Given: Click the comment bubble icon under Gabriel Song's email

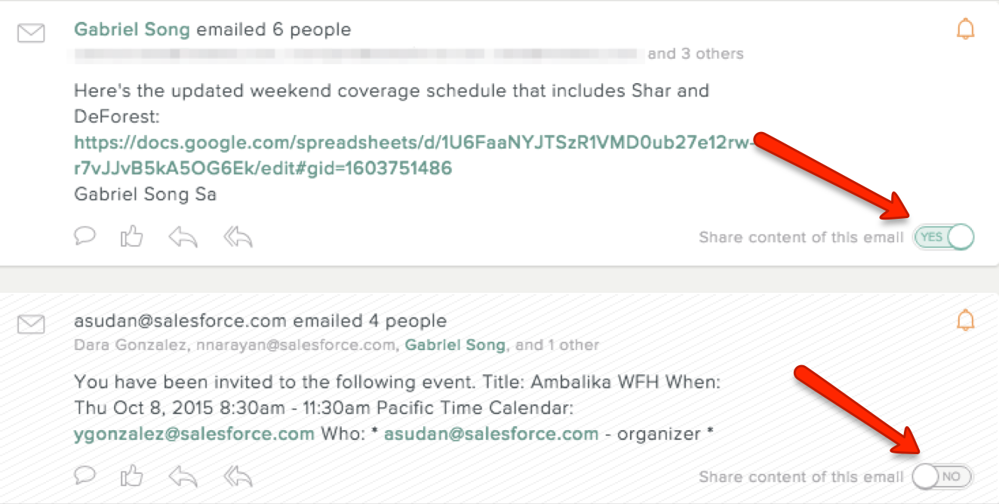Looking at the screenshot, I should (85, 237).
